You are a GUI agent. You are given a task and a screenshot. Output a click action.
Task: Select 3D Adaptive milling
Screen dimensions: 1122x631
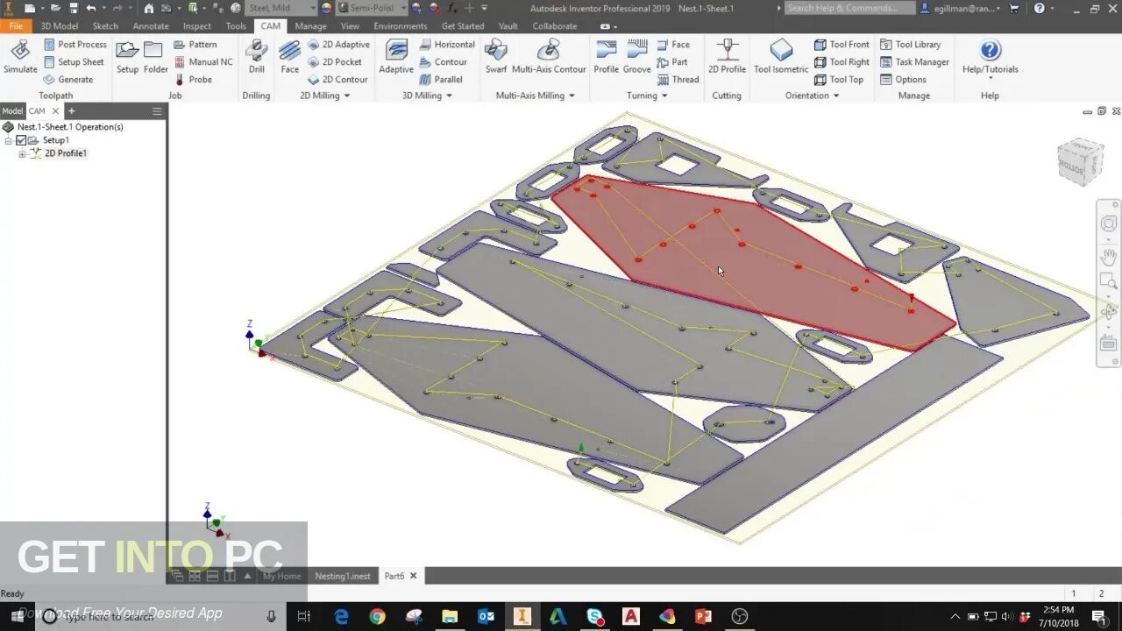coord(396,57)
